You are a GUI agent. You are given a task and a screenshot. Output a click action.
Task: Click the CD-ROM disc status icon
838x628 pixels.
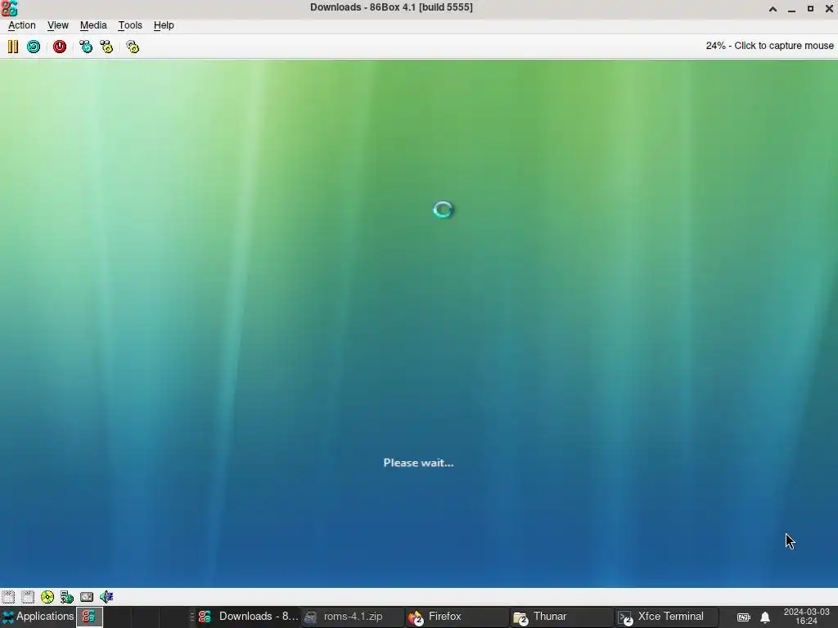[x=47, y=596]
